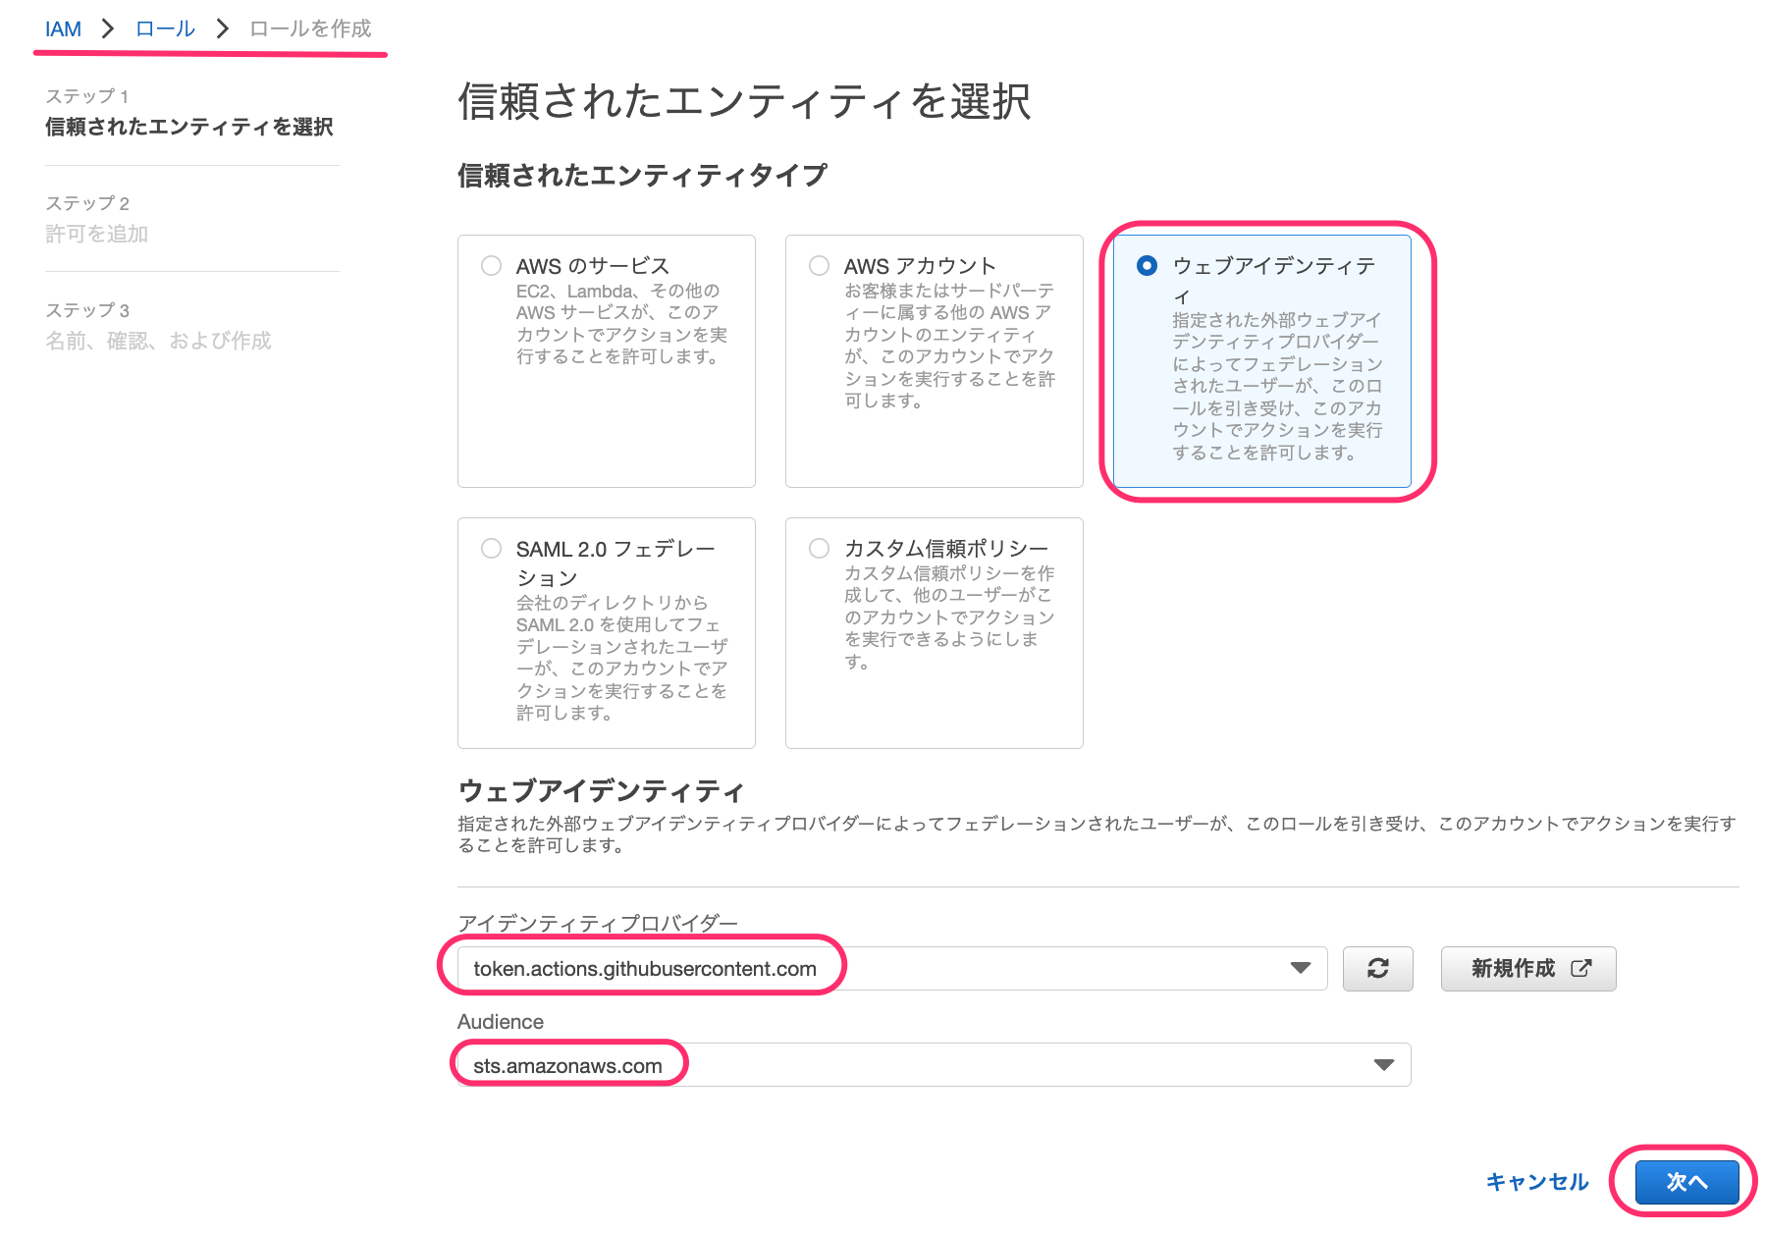Viewport: 1765px width, 1233px height.
Task: Click the 信頼されたエンティティタイプ heading
Action: point(643,176)
